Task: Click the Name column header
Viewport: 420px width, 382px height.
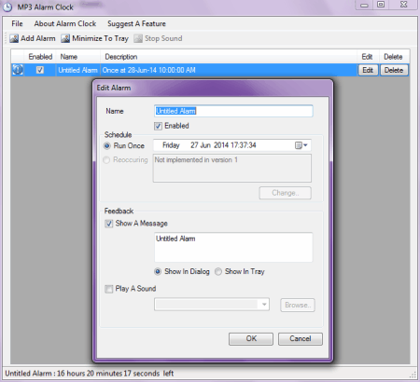Action: tap(78, 57)
